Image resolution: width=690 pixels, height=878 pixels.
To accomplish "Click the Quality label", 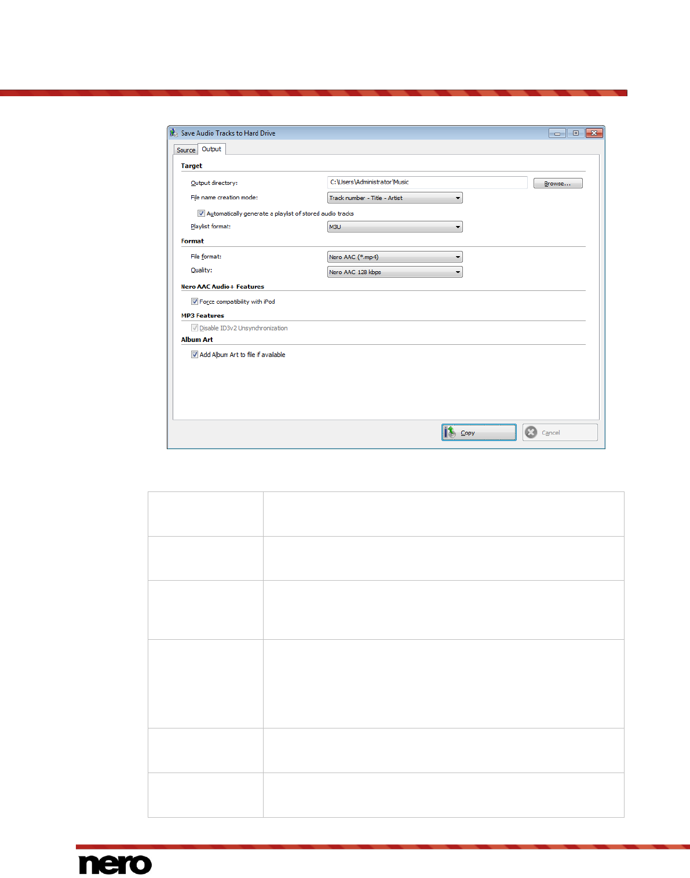I will click(x=202, y=270).
